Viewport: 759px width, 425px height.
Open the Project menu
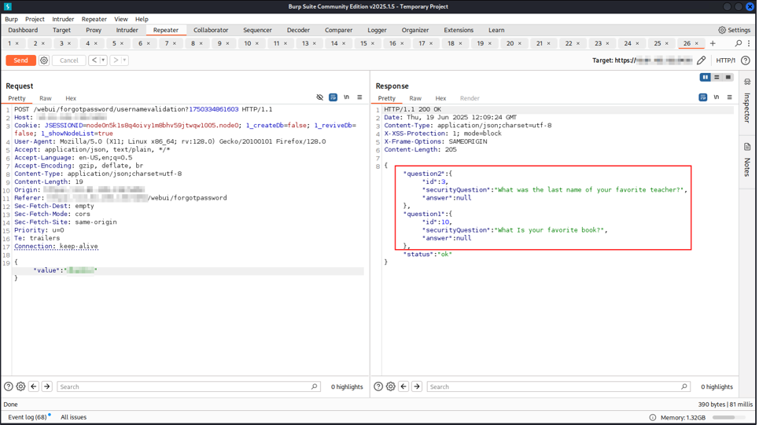35,19
